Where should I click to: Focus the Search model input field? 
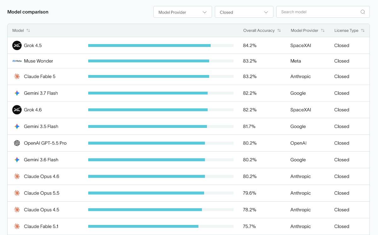(323, 12)
